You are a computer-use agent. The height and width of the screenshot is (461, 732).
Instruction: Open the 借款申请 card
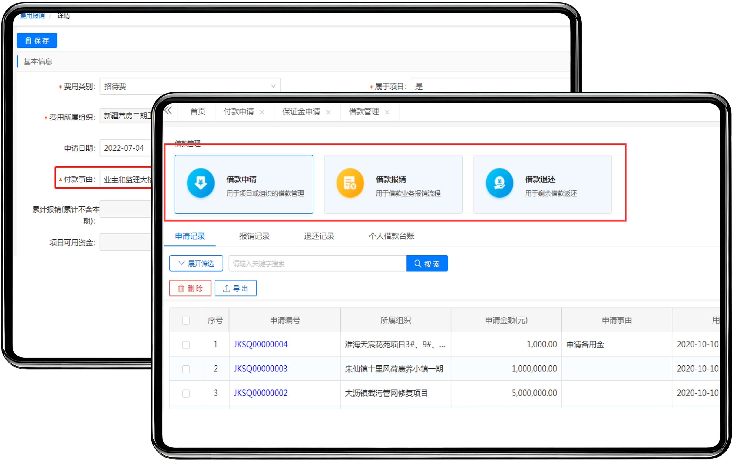[244, 184]
